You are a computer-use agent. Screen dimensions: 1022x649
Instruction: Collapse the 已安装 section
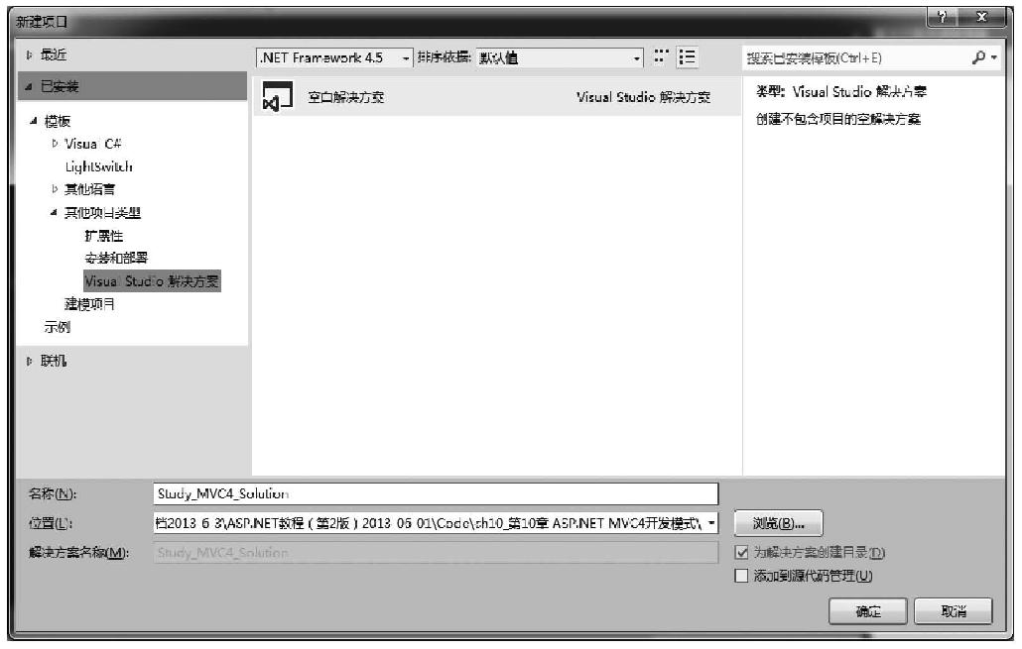coord(29,86)
